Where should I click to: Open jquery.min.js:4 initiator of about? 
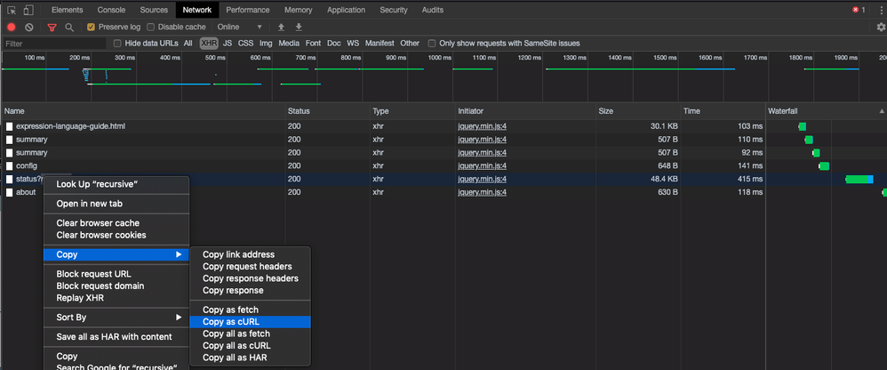(482, 192)
